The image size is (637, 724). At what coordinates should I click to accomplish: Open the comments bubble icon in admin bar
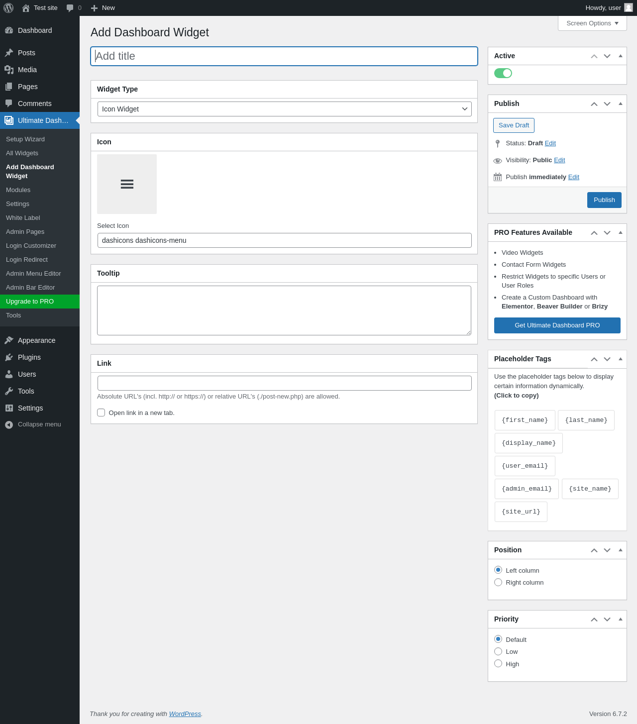[x=70, y=8]
